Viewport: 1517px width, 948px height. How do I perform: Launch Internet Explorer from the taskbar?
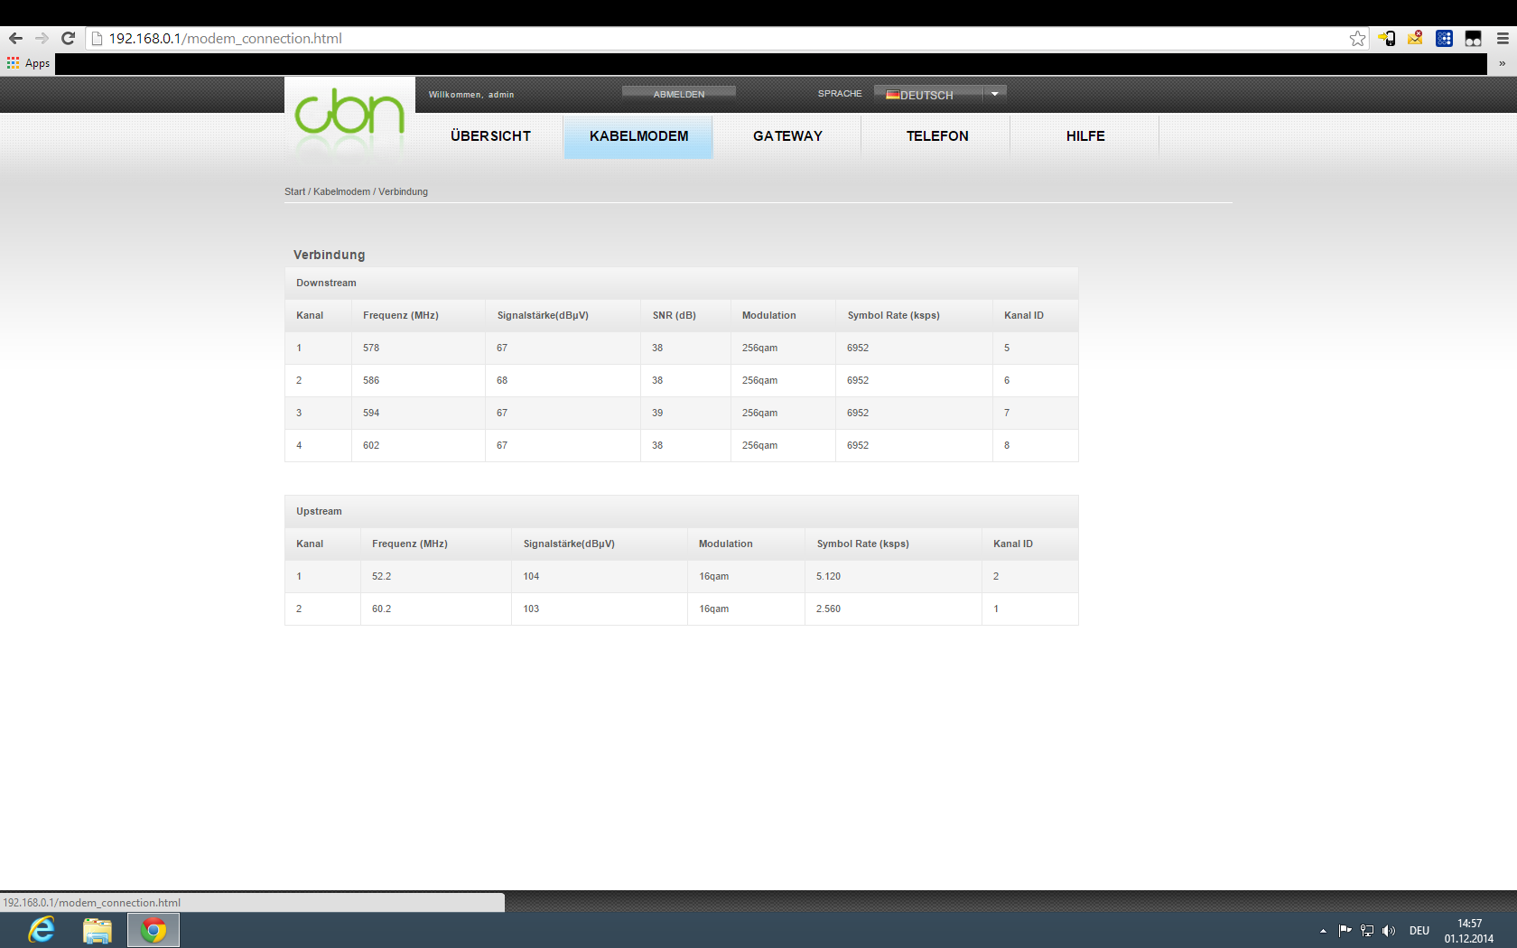(42, 930)
